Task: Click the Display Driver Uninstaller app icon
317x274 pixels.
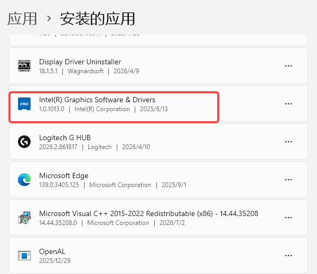Action: pyautogui.click(x=24, y=66)
